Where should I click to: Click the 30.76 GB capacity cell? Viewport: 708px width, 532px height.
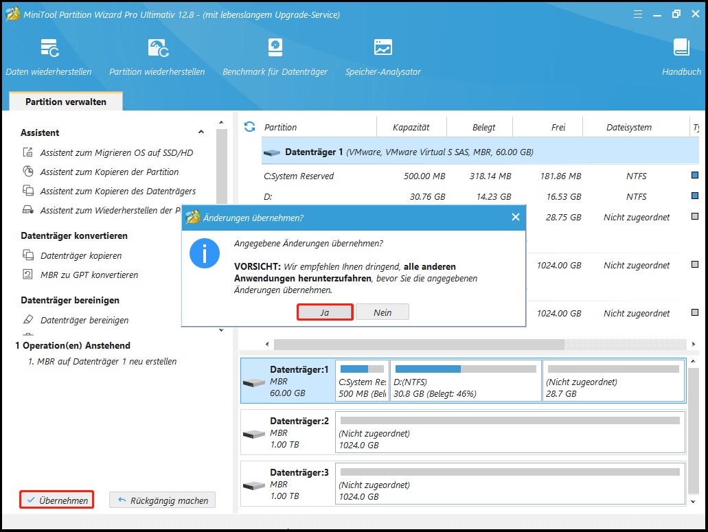[x=427, y=197]
